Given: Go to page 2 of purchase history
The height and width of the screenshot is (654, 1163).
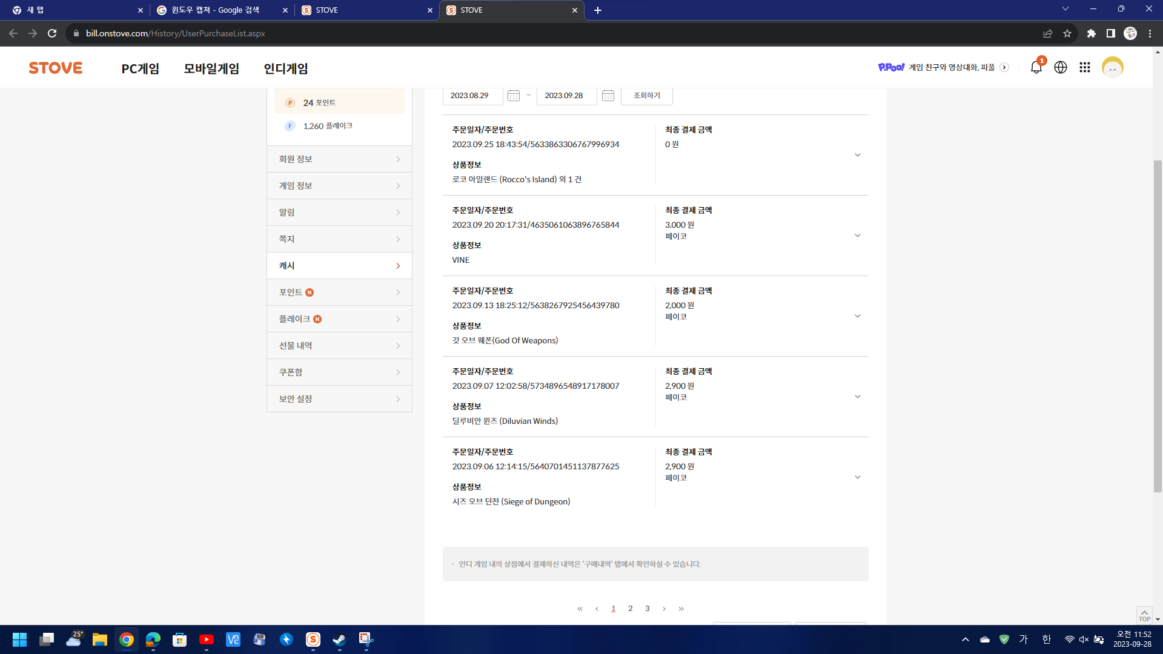Looking at the screenshot, I should [x=631, y=609].
